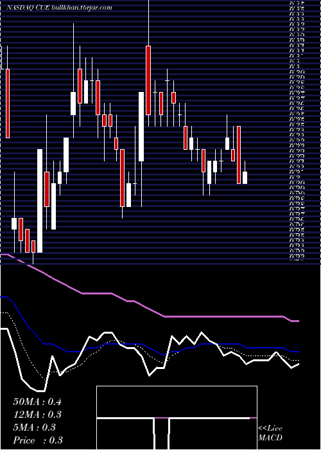Image resolution: width=321 pixels, height=450 pixels.
Task: Click the 5MA : 0.3 label
Action: [34, 428]
